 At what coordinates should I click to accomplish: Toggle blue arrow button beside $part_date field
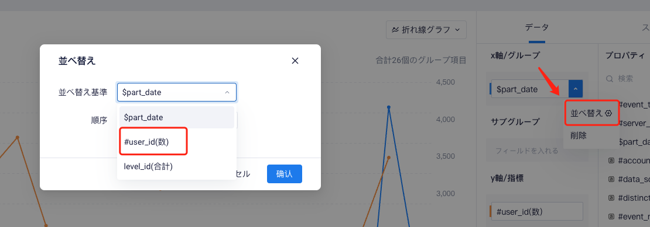[x=576, y=89]
